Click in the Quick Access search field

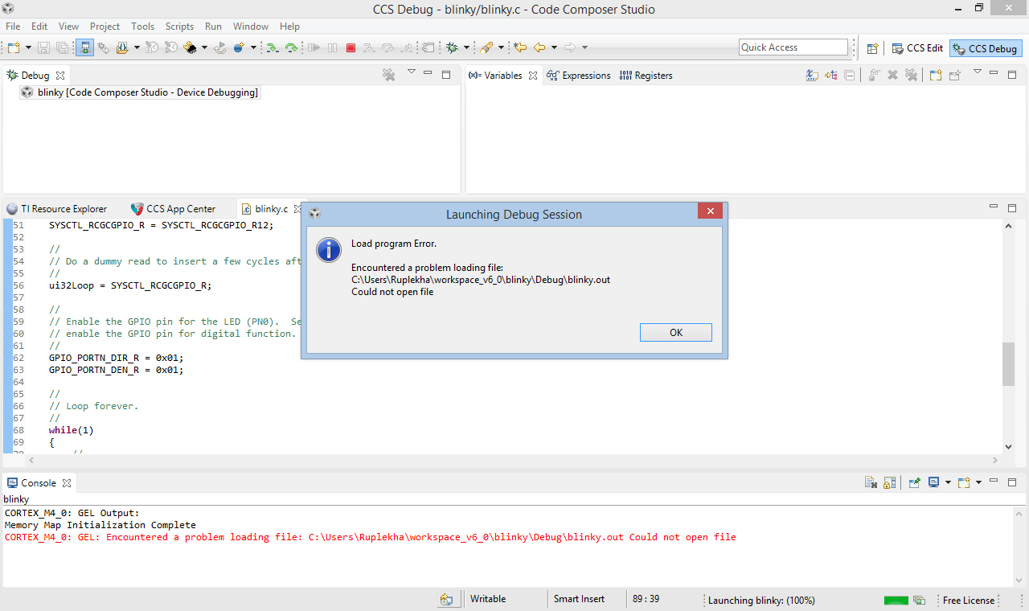point(793,47)
